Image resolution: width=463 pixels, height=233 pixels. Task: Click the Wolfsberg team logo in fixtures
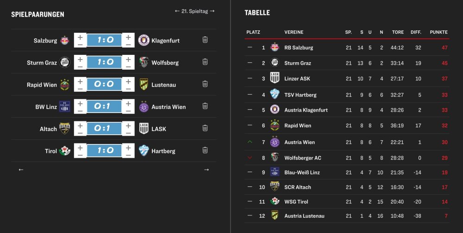[144, 62]
